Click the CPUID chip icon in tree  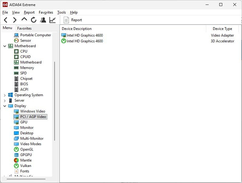(16, 57)
